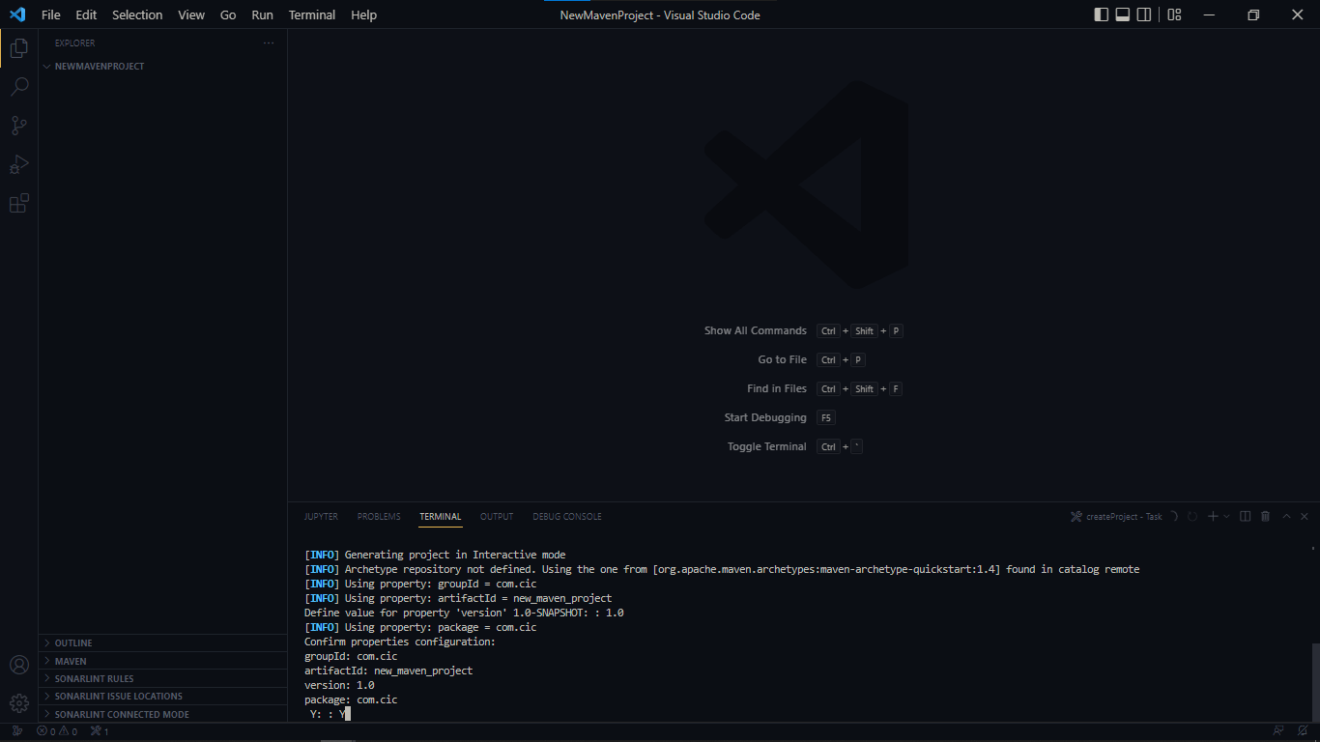The width and height of the screenshot is (1320, 742).
Task: Open the Accounts icon in activity bar
Action: (x=18, y=665)
